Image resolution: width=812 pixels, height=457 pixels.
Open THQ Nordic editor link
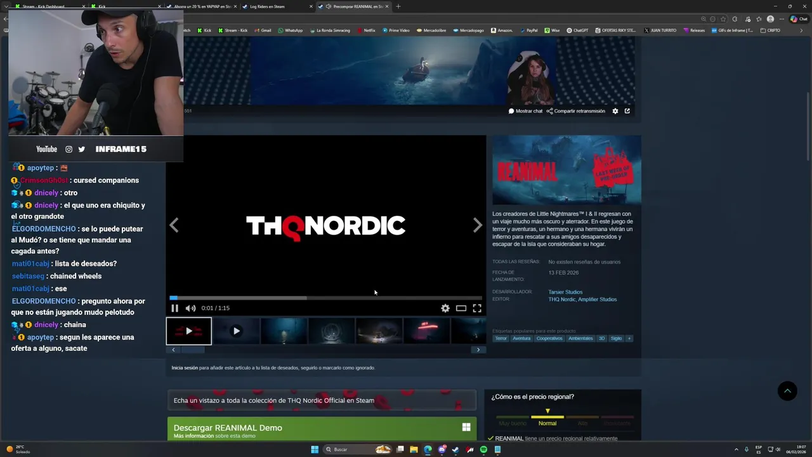(562, 300)
